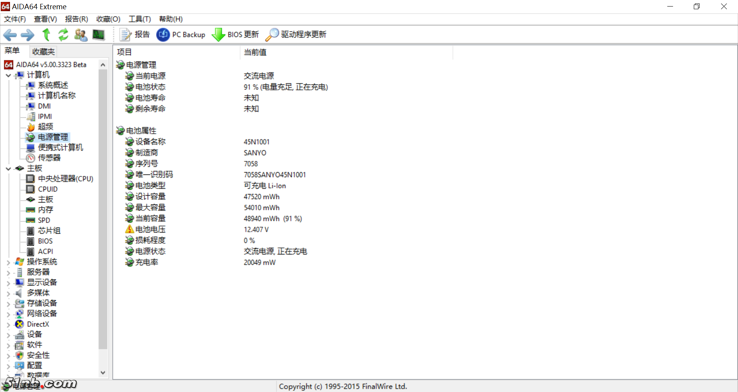Click the Copyright FinalWire status bar text
This screenshot has height=392, width=738.
(x=343, y=386)
